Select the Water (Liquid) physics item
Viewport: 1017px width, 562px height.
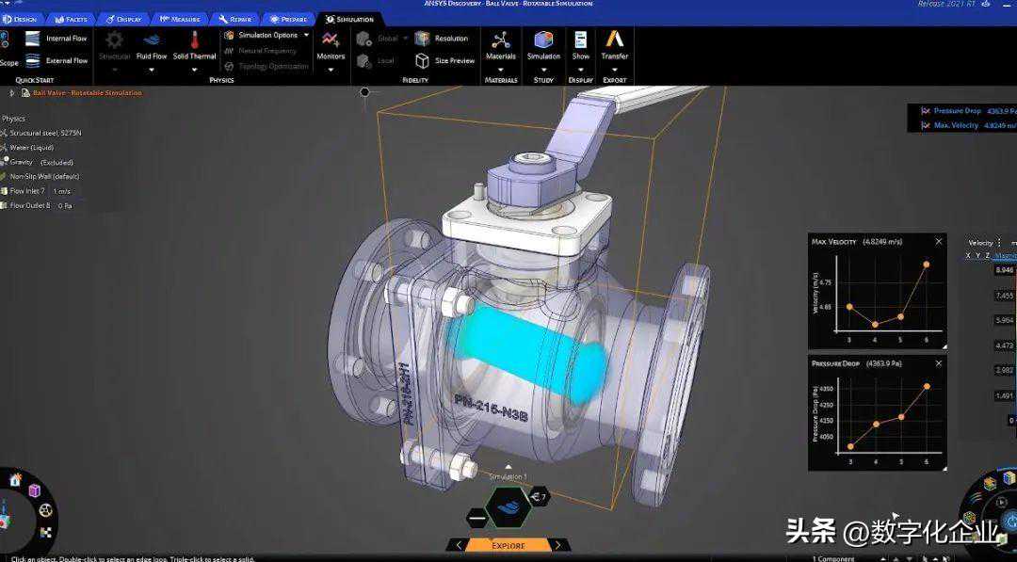pyautogui.click(x=30, y=148)
